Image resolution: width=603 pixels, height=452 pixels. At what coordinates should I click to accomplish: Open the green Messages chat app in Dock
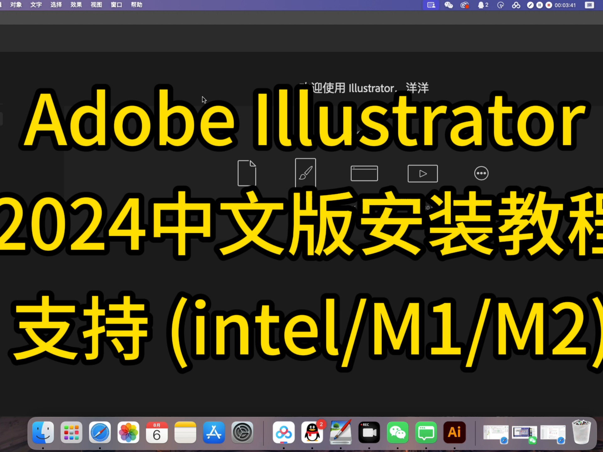pos(426,432)
